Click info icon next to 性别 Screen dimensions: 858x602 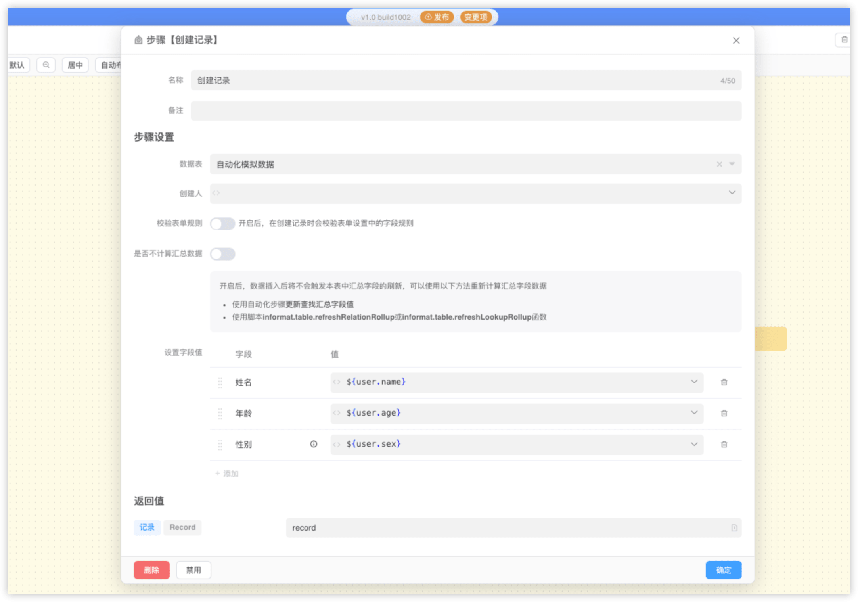click(314, 444)
